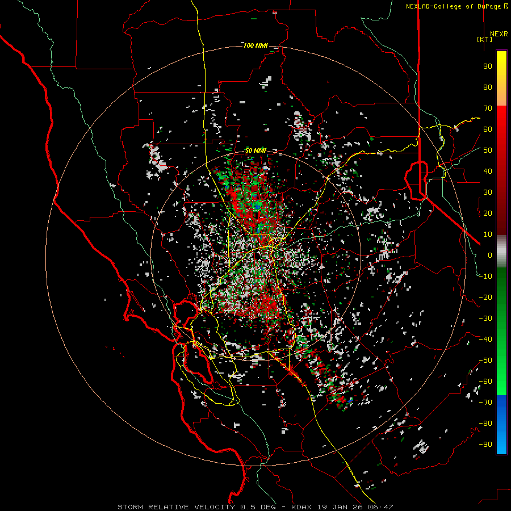Click the NEXLAB-College of DuPage label
The image size is (511, 511).
(x=456, y=6)
